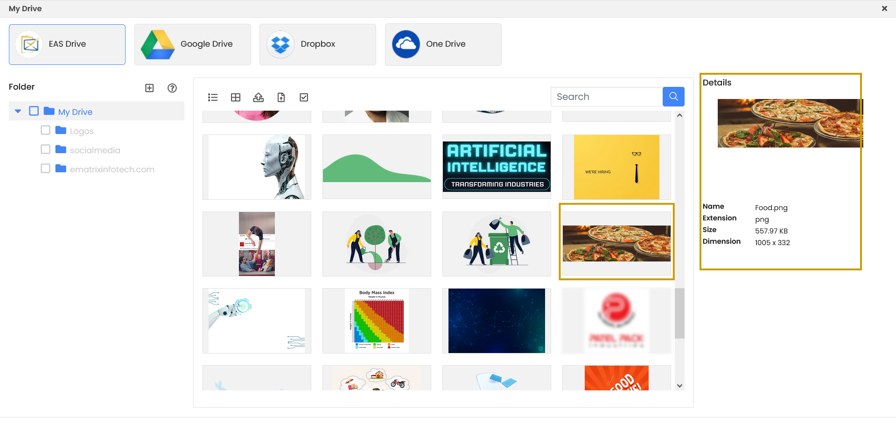The width and height of the screenshot is (896, 431).
Task: Open the upload files tool
Action: pos(258,97)
